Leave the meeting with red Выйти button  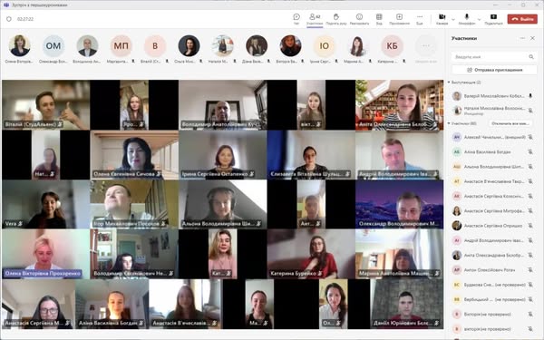pos(522,19)
